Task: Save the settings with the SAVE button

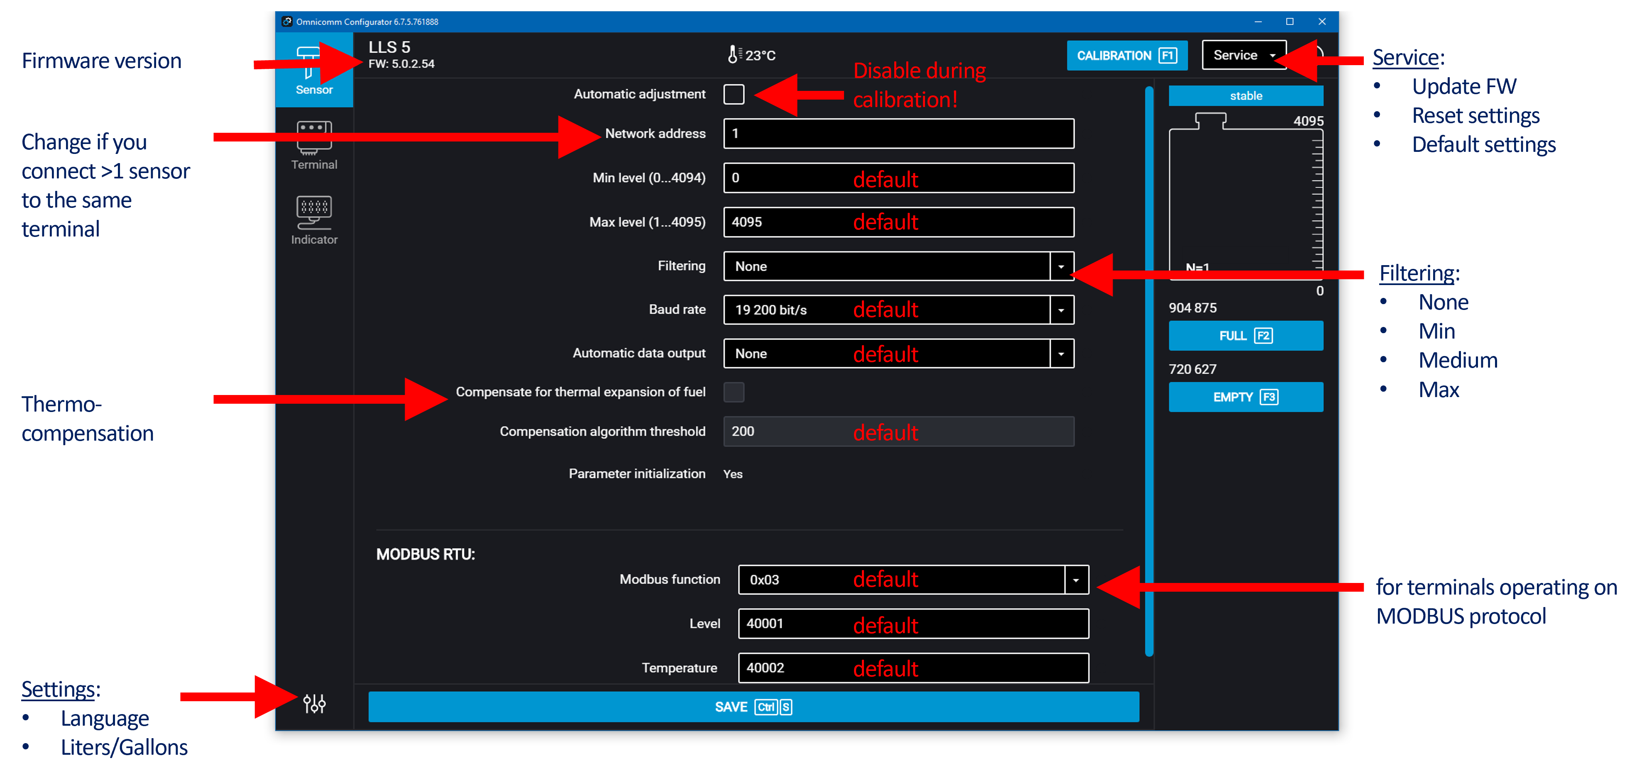Action: pyautogui.click(x=753, y=707)
